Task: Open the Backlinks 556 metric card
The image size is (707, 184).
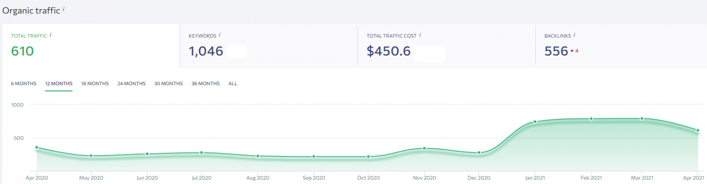Action: coord(620,46)
